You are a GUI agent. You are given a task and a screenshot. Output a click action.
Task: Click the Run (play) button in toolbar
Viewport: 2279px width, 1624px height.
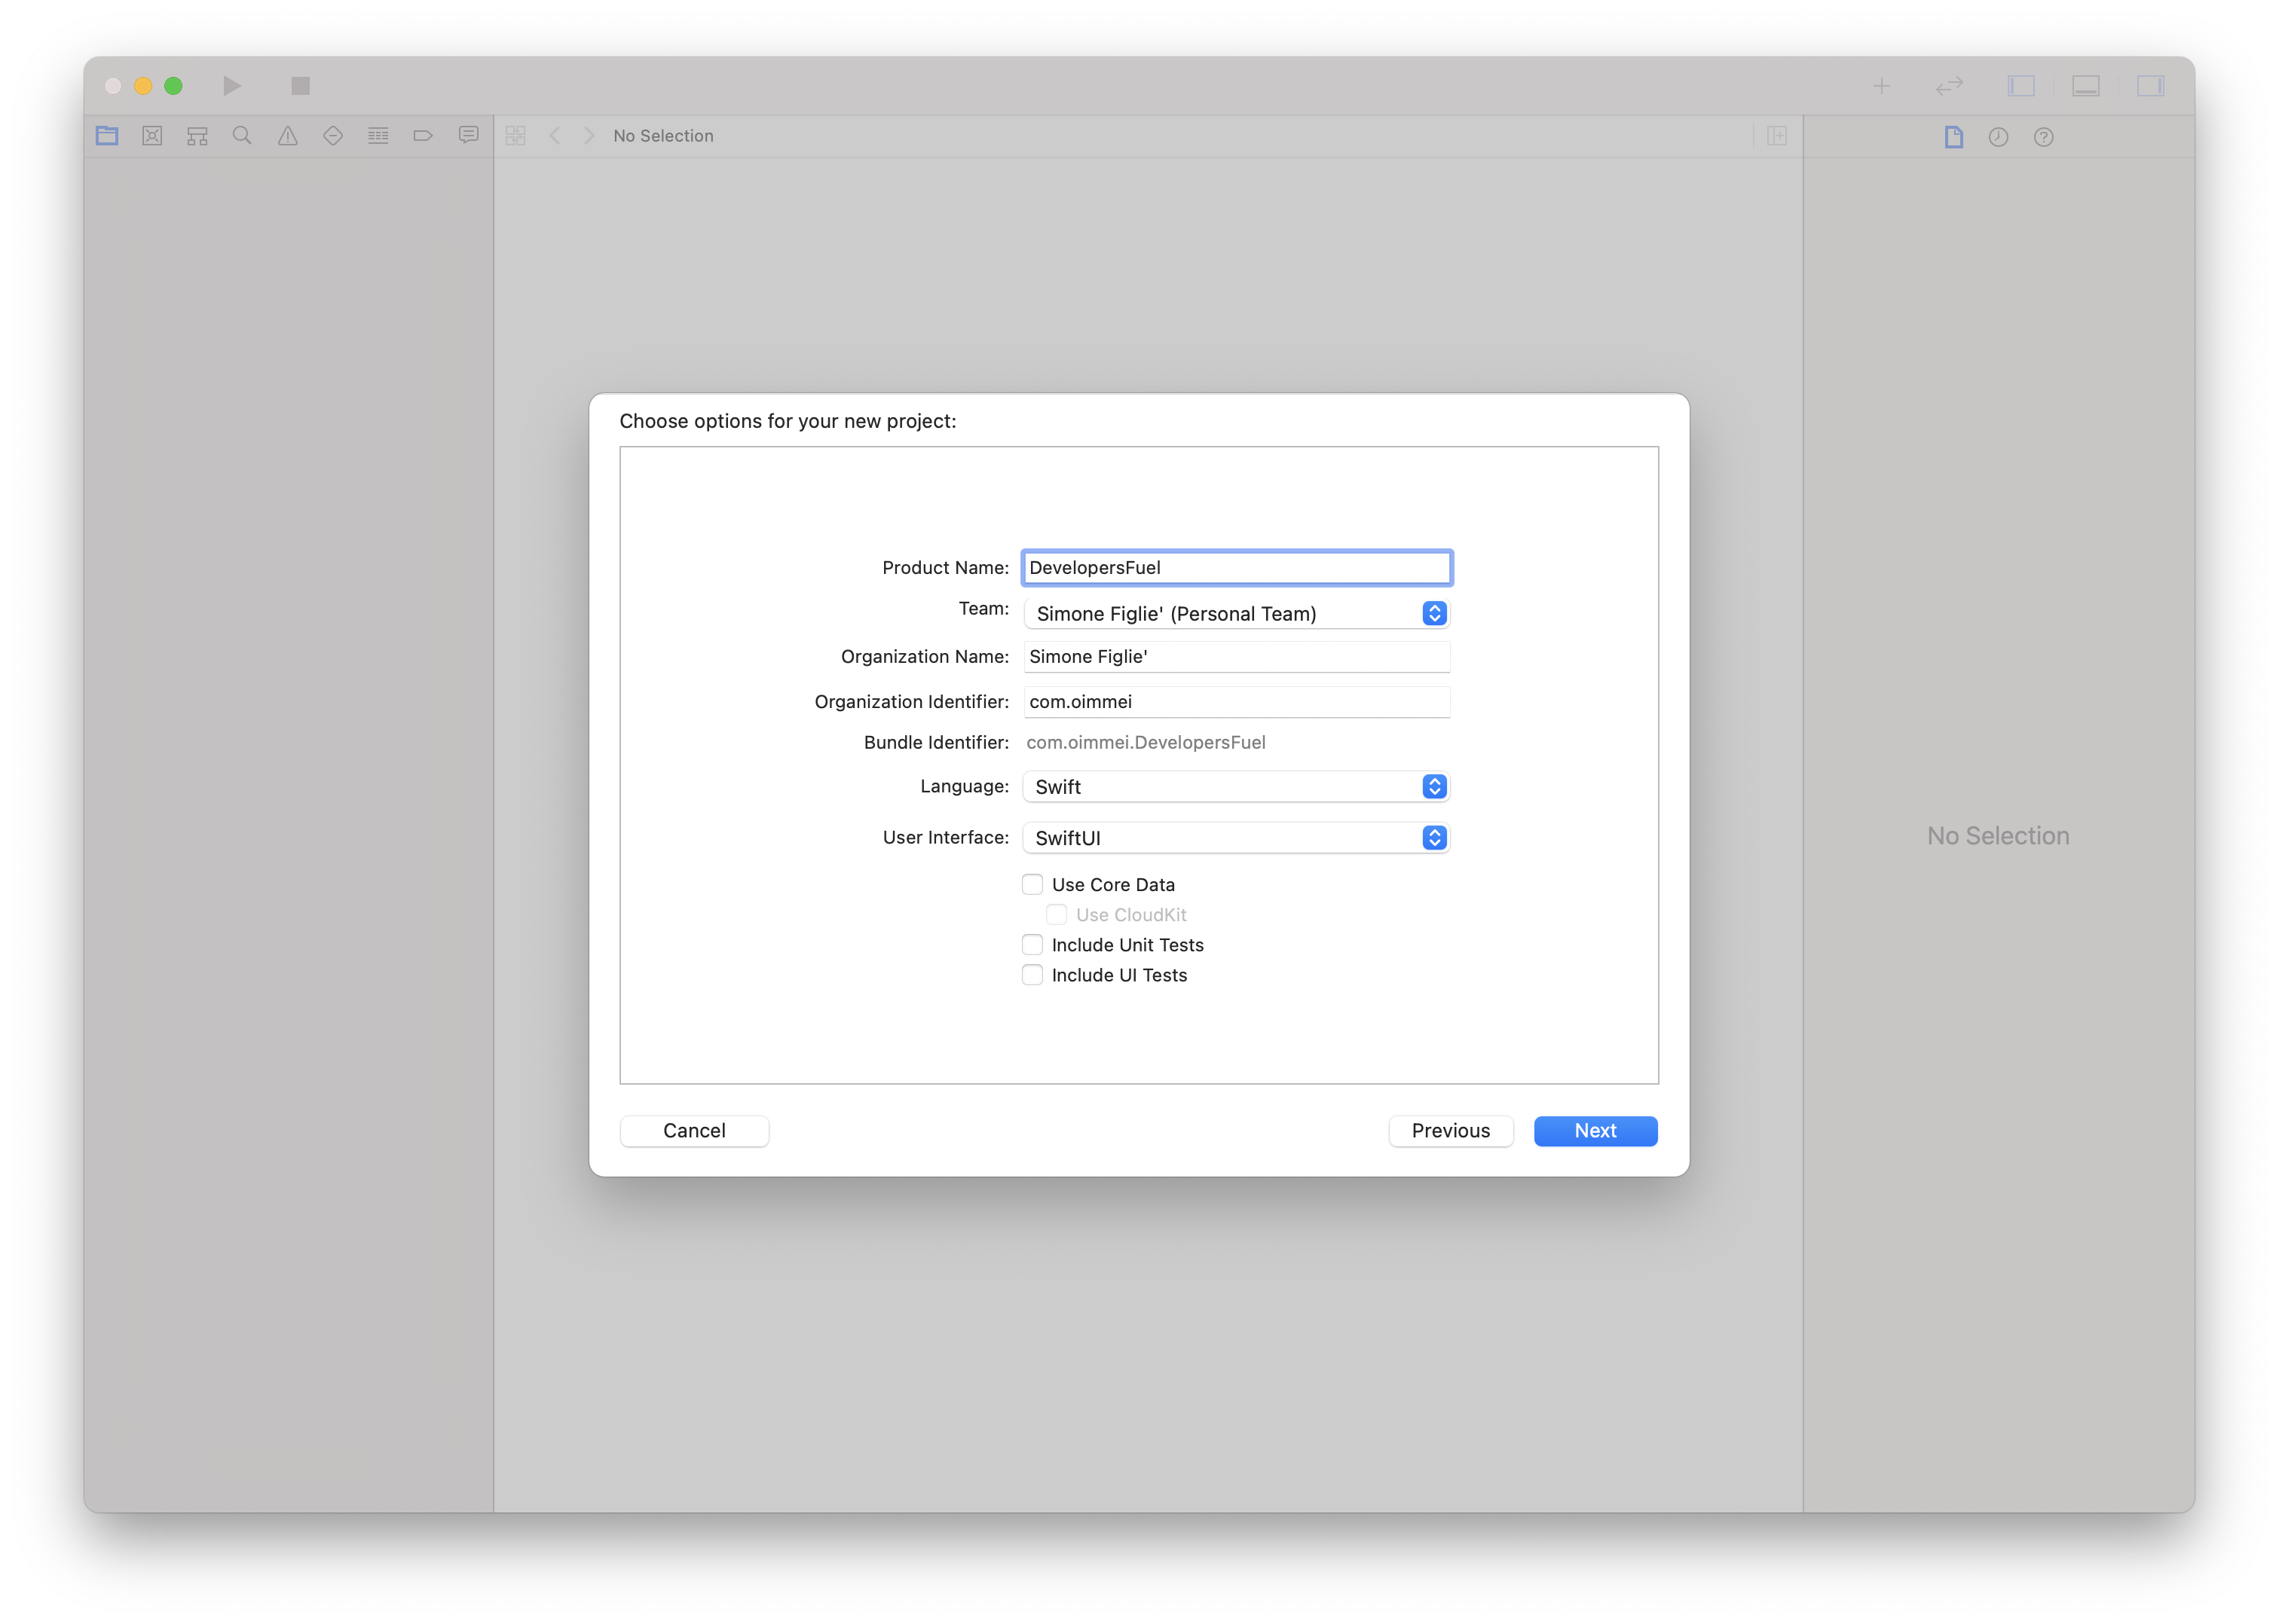click(x=231, y=86)
